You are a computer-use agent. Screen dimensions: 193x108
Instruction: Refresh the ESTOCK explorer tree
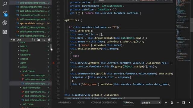(x=43, y=40)
